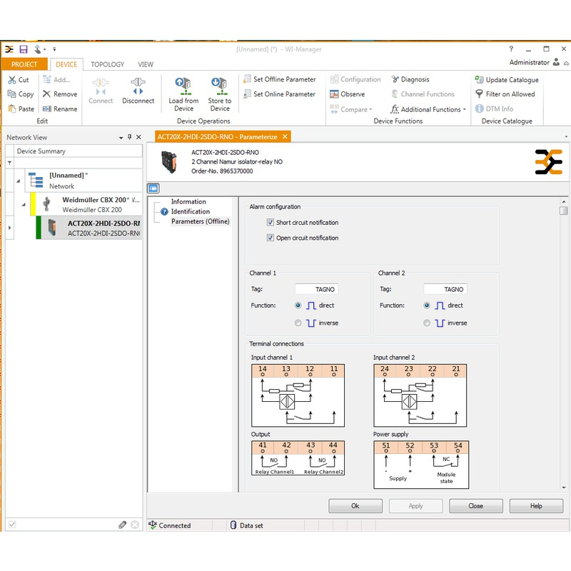The image size is (571, 571).
Task: Expand the ACT20X-2HDI-2SDO-RNO row arrow
Action: pyautogui.click(x=10, y=228)
